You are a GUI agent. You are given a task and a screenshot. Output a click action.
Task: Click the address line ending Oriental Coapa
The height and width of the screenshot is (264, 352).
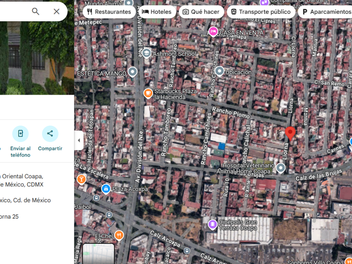[x=21, y=176]
